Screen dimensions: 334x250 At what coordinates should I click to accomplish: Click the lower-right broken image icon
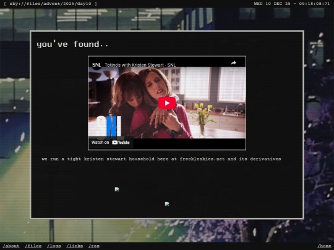pos(167,204)
